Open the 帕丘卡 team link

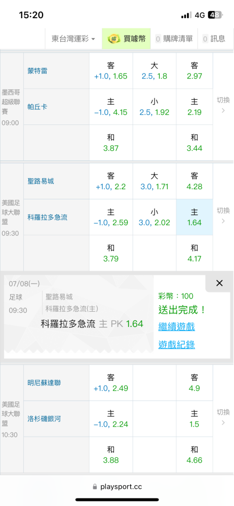click(37, 107)
